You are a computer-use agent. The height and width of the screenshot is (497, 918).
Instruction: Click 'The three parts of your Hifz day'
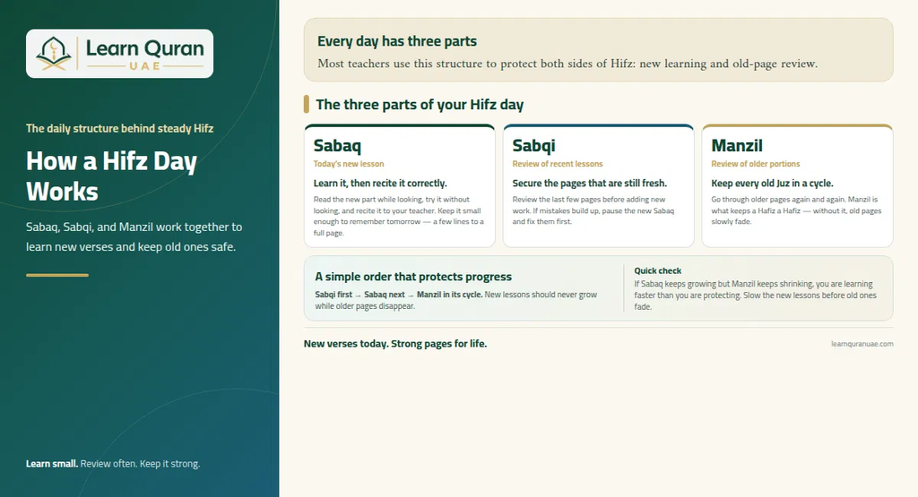click(420, 105)
